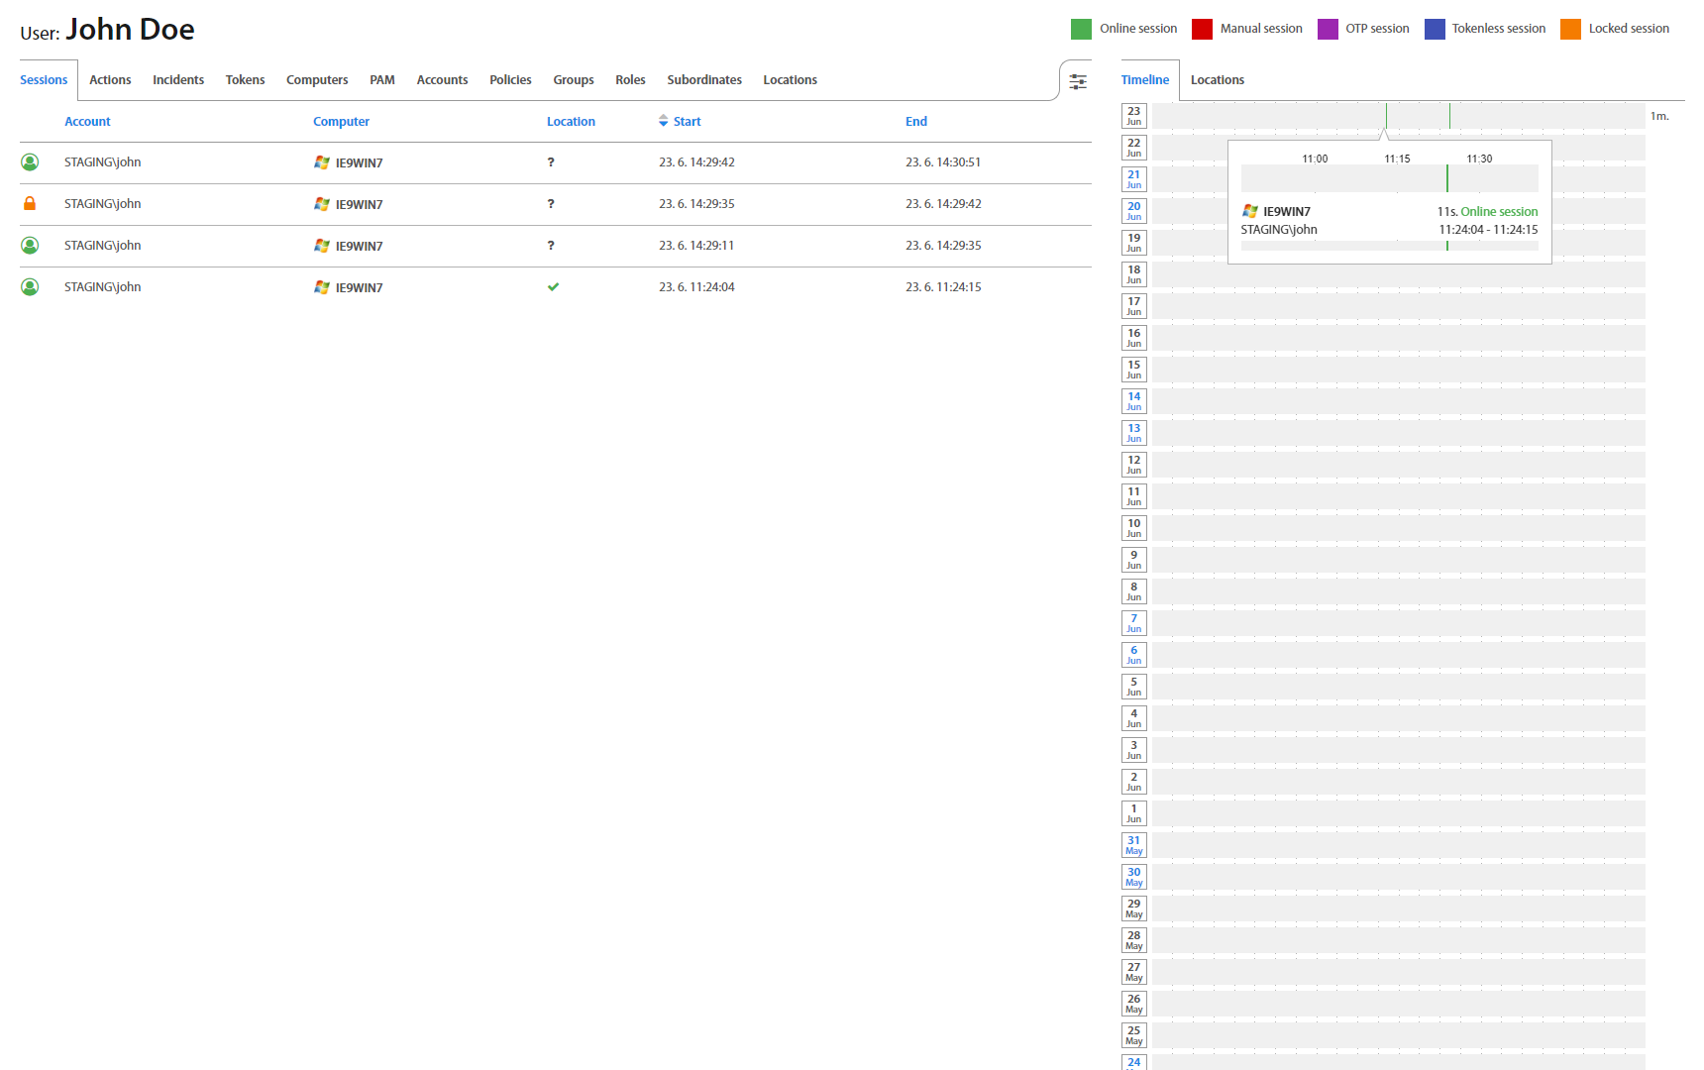The width and height of the screenshot is (1704, 1070).
Task: Sort by the Account column header
Action: [87, 121]
